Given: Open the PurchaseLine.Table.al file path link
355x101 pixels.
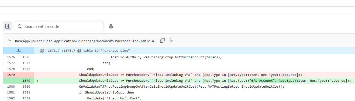Looking at the screenshot, I should tap(85, 41).
